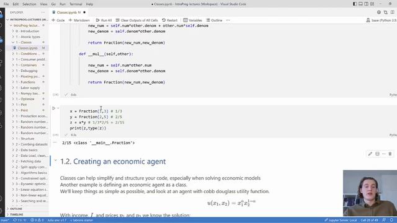Open Explorer panel more actions ellipsis
Image resolution: width=397 pixels, height=223 pixels.
43,12
